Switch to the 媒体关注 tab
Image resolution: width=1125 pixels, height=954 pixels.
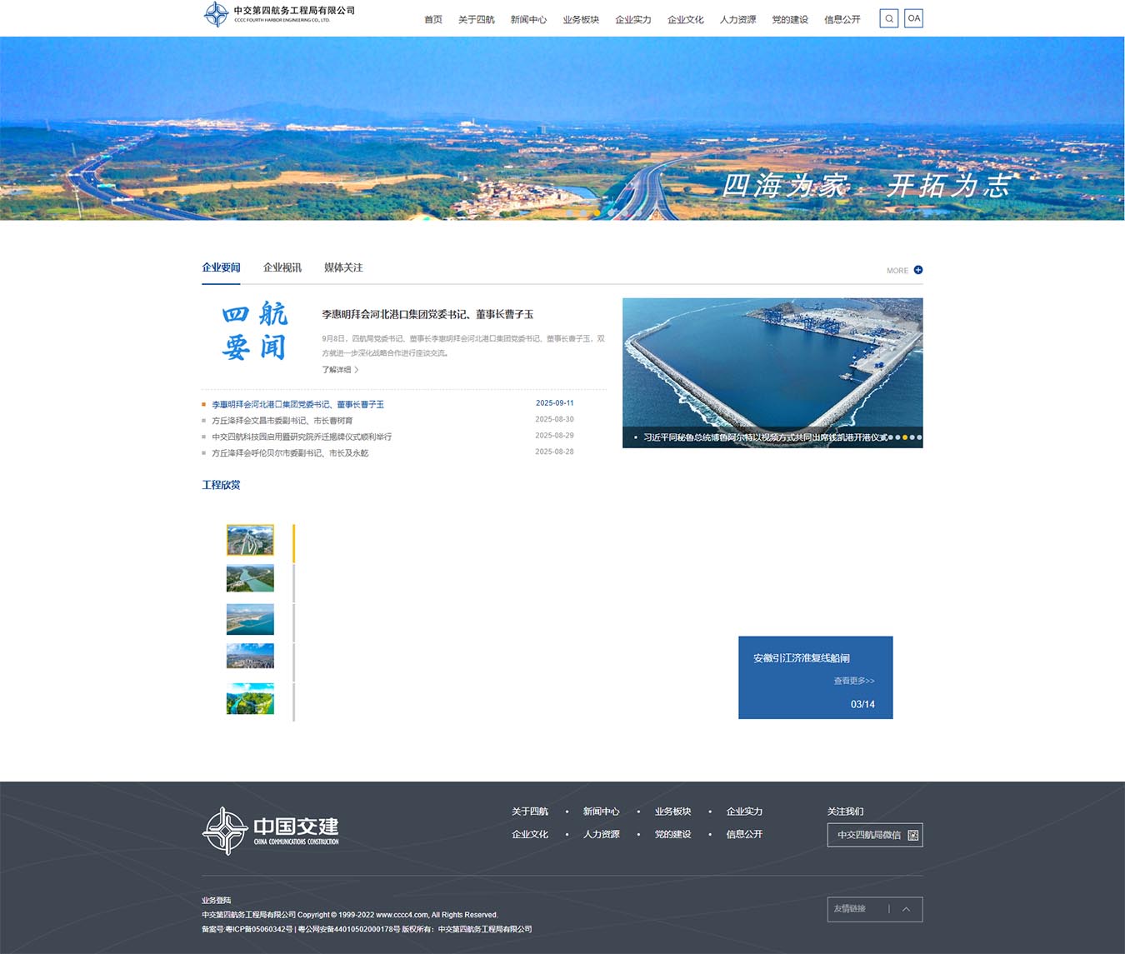[343, 267]
